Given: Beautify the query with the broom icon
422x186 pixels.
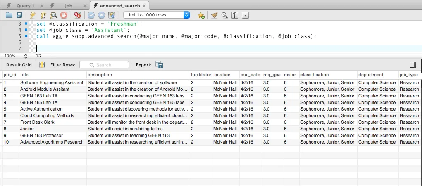Looking at the screenshot, I should (214, 15).
